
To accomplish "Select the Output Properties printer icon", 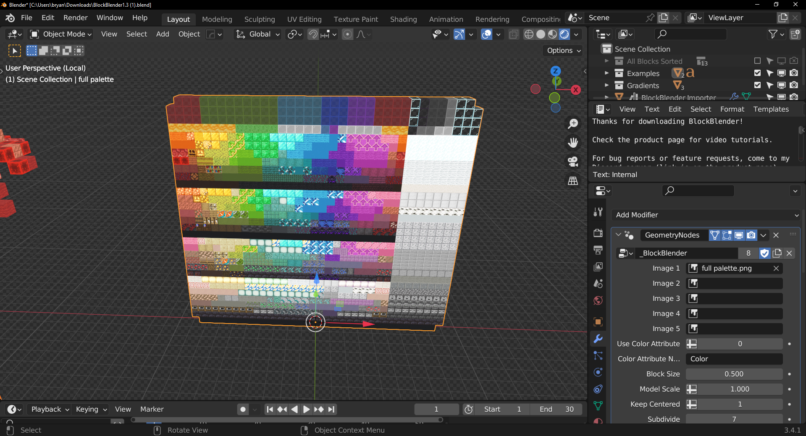I will tap(598, 250).
